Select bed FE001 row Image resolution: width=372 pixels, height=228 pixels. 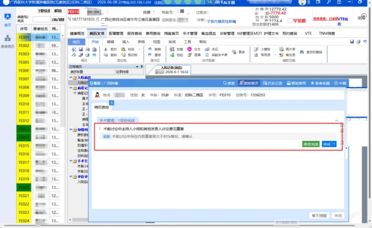(x=38, y=37)
